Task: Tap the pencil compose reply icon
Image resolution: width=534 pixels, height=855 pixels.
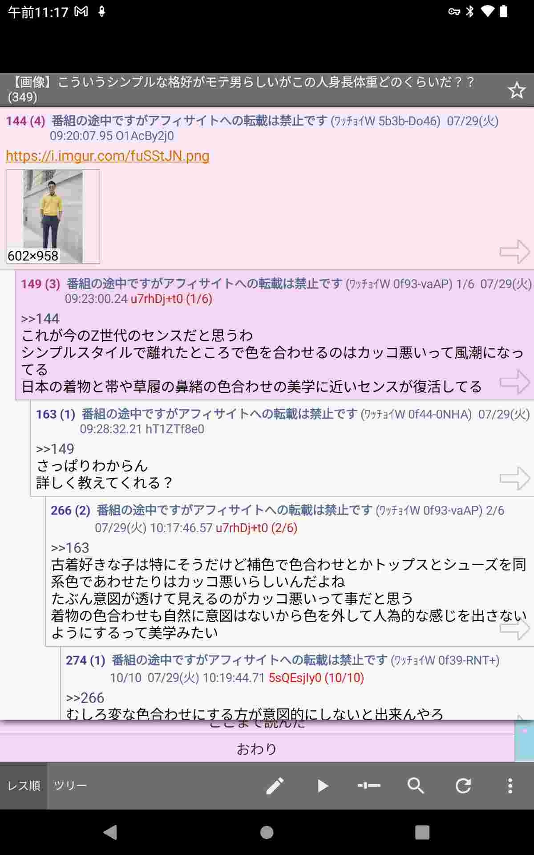Action: pyautogui.click(x=275, y=786)
